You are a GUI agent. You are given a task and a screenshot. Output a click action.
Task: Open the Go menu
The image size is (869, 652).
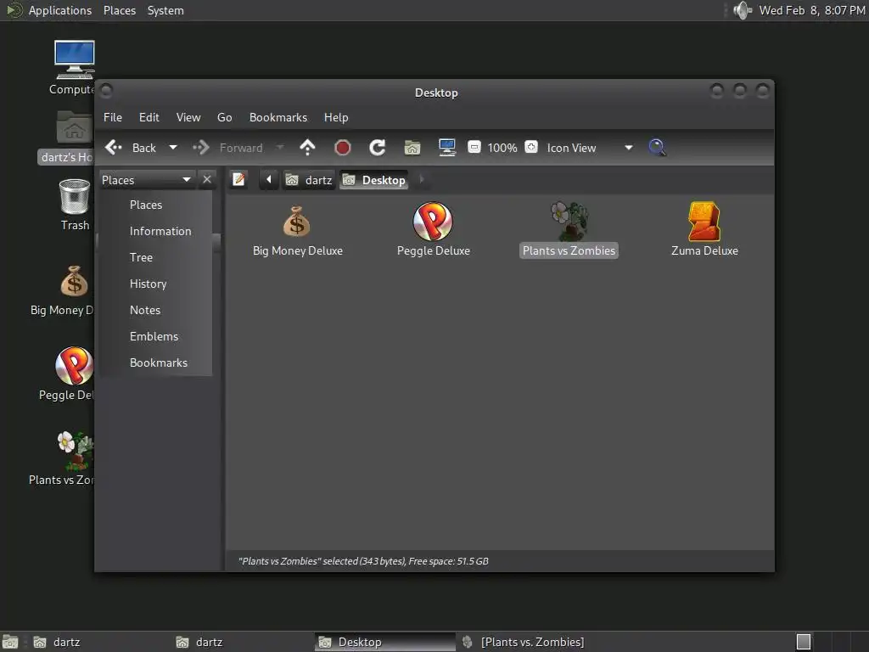pyautogui.click(x=224, y=117)
